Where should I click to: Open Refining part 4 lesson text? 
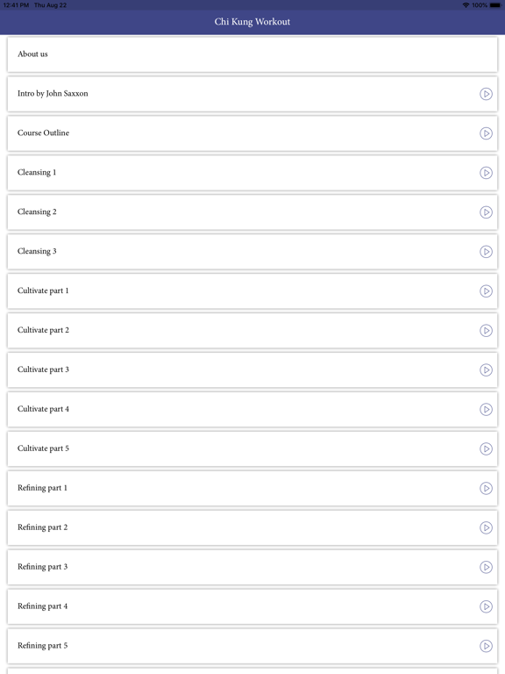tap(42, 606)
